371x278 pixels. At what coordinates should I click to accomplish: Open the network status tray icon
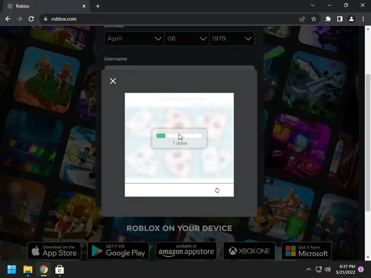[x=318, y=269]
